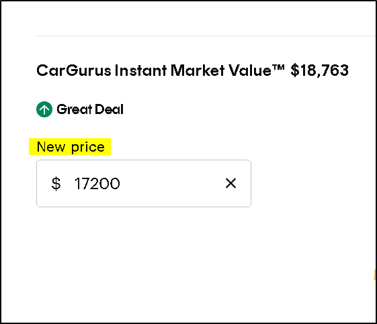Focus the New price input field
377x324 pixels.
tap(144, 183)
